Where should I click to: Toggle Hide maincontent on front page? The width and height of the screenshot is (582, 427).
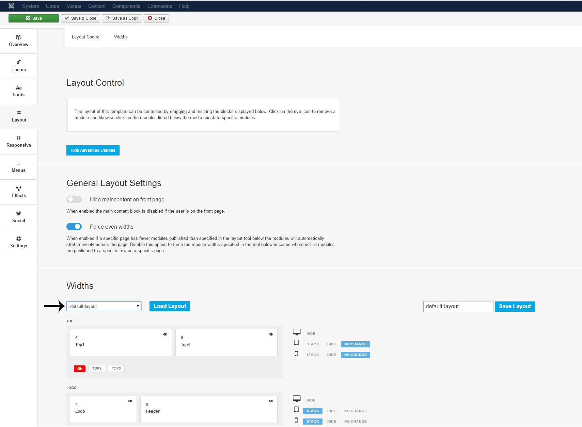[x=74, y=199]
